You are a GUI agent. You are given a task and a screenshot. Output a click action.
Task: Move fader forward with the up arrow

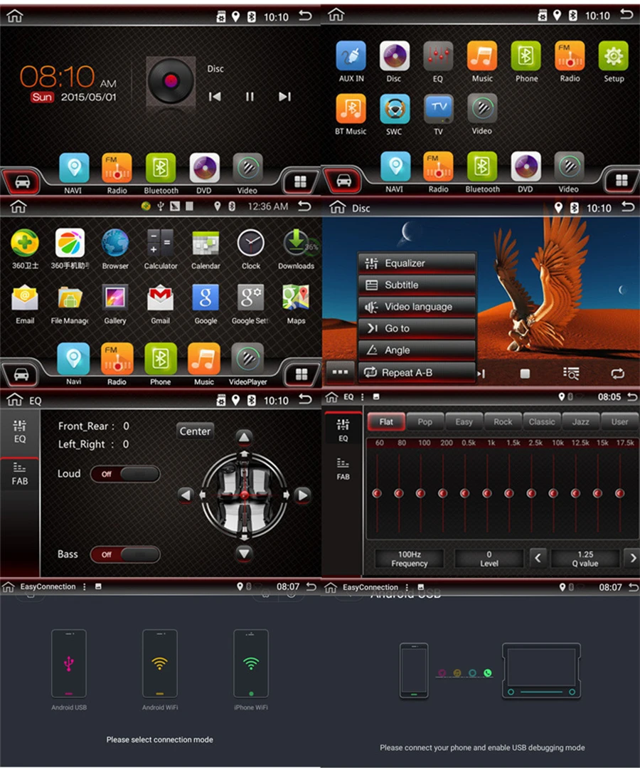click(244, 438)
